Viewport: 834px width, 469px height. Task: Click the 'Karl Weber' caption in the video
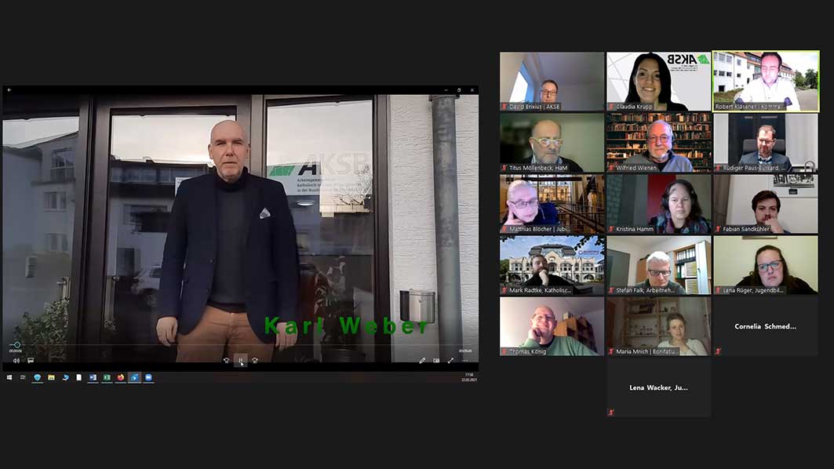[x=346, y=325]
